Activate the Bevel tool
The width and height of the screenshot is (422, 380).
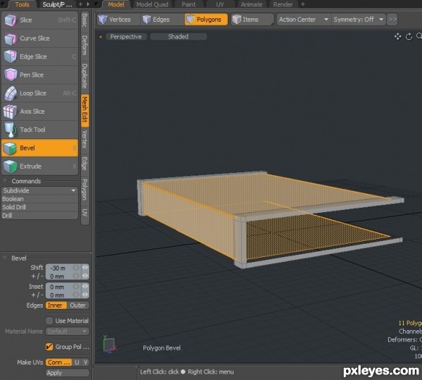39,148
